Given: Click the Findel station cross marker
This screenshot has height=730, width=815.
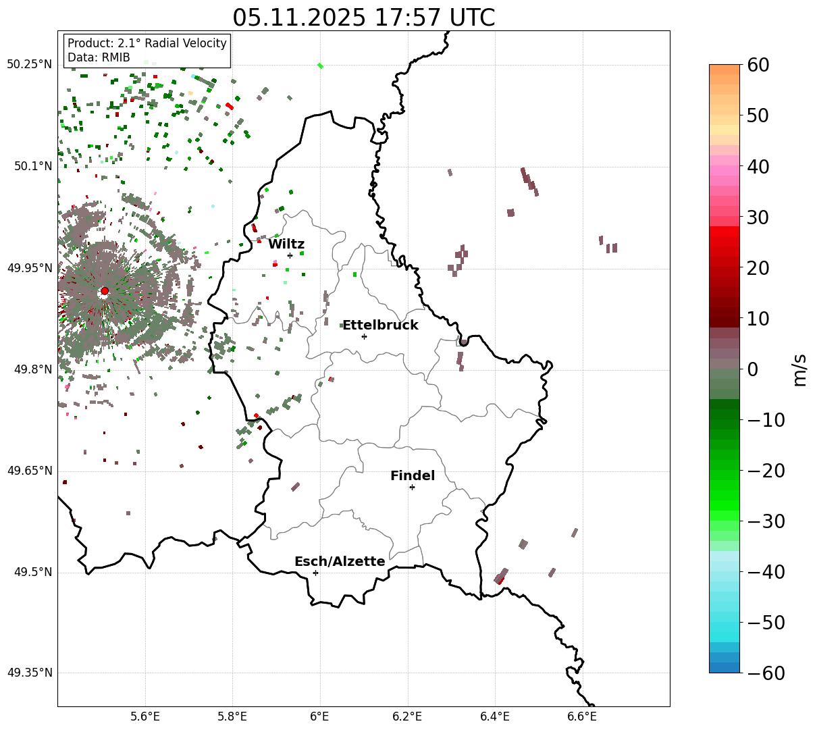Looking at the screenshot, I should point(412,487).
